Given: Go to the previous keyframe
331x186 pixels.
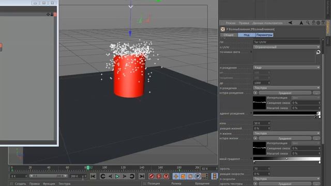Looking at the screenshot, I should pos(103,176).
